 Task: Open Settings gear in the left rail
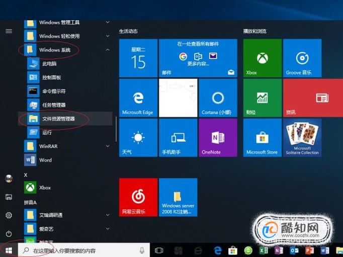click(x=9, y=215)
